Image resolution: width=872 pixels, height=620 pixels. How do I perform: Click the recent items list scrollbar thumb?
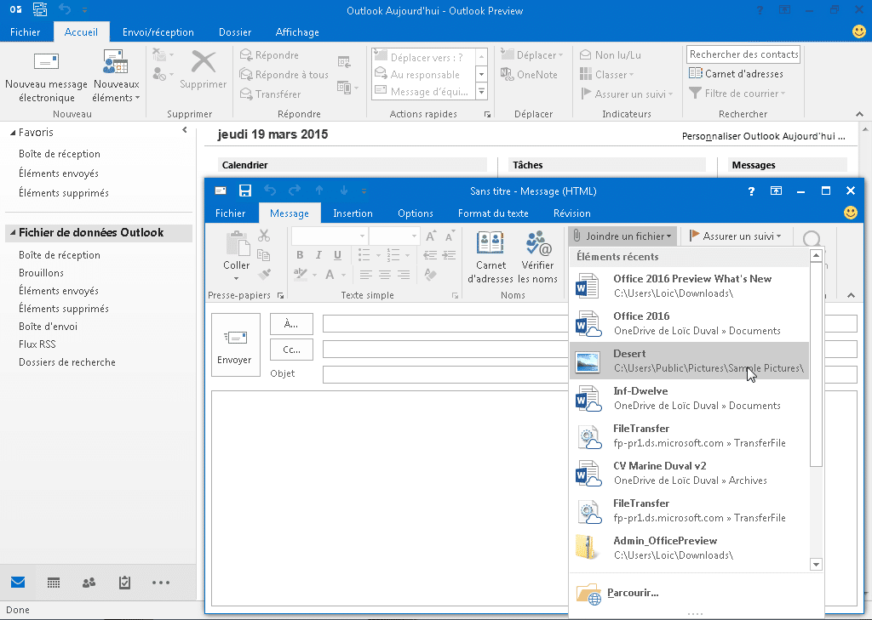[816, 364]
